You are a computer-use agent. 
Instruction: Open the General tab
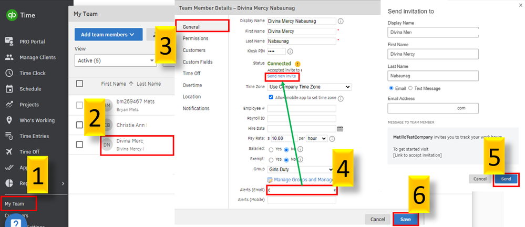click(x=191, y=27)
